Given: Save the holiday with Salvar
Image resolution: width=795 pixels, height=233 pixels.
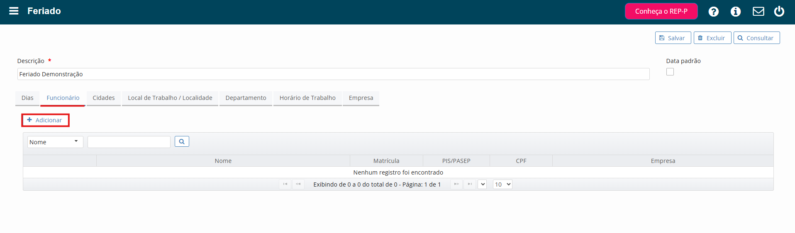Looking at the screenshot, I should click(673, 38).
